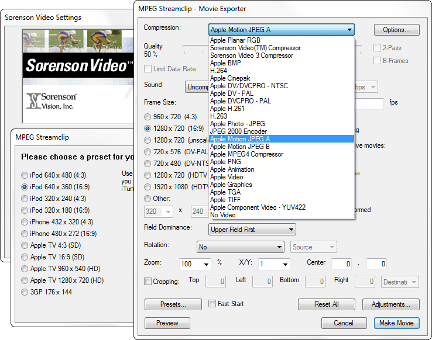Screen dimensions: 432x340
Task: Select Sorenson Video(TM) Compressor option
Action: coord(282,48)
